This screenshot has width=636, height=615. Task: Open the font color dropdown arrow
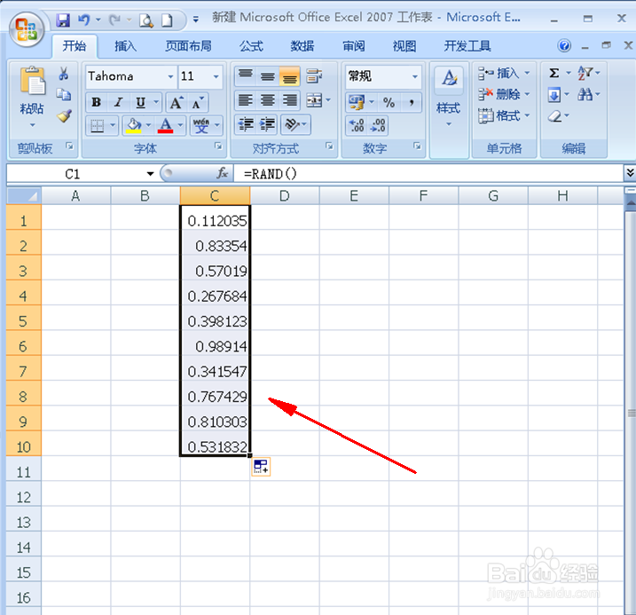(x=180, y=125)
